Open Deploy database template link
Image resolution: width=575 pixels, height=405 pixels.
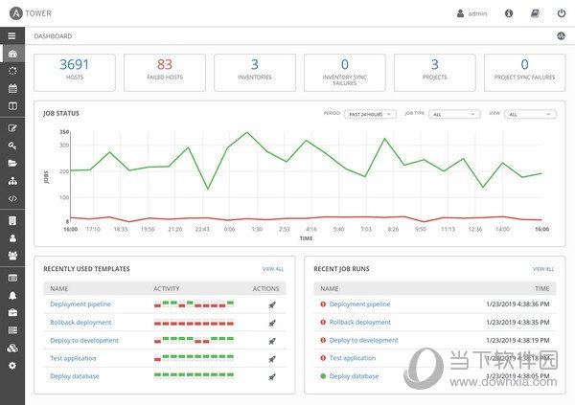[75, 376]
